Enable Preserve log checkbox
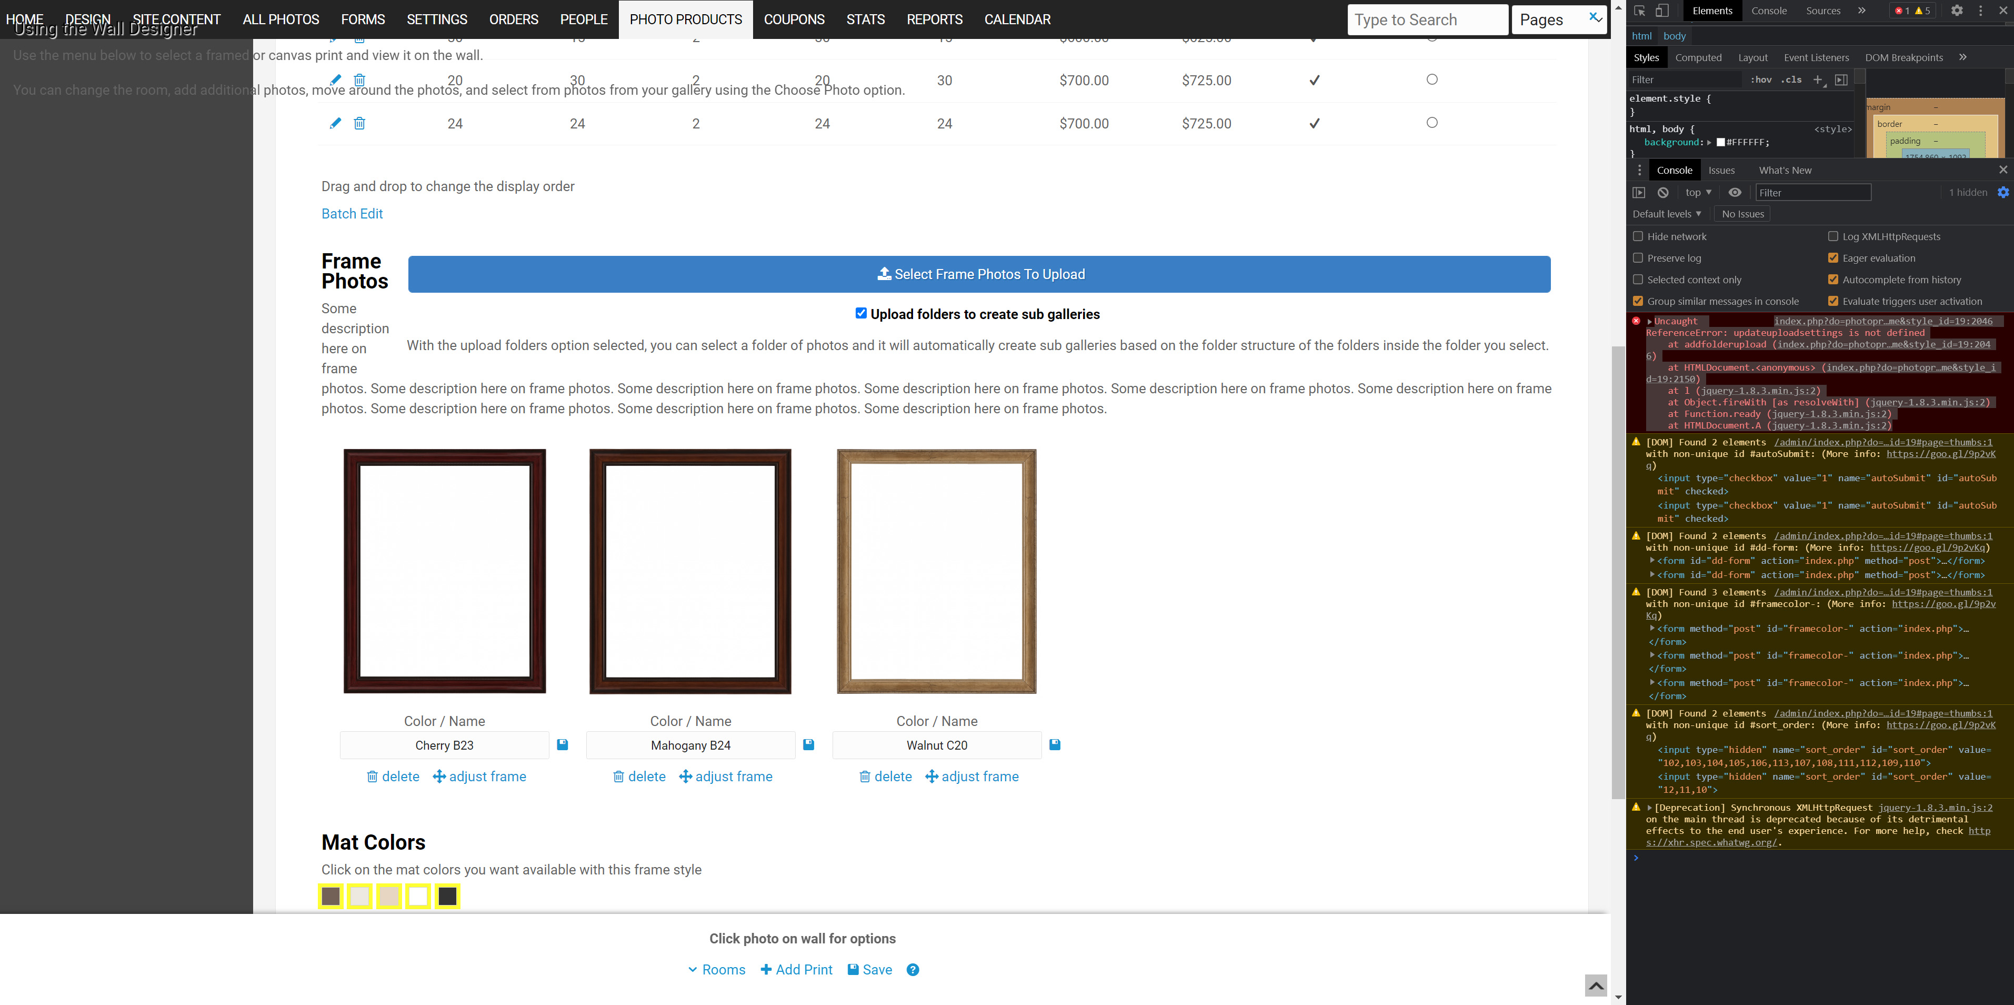Viewport: 2014px width, 1005px height. point(1637,258)
